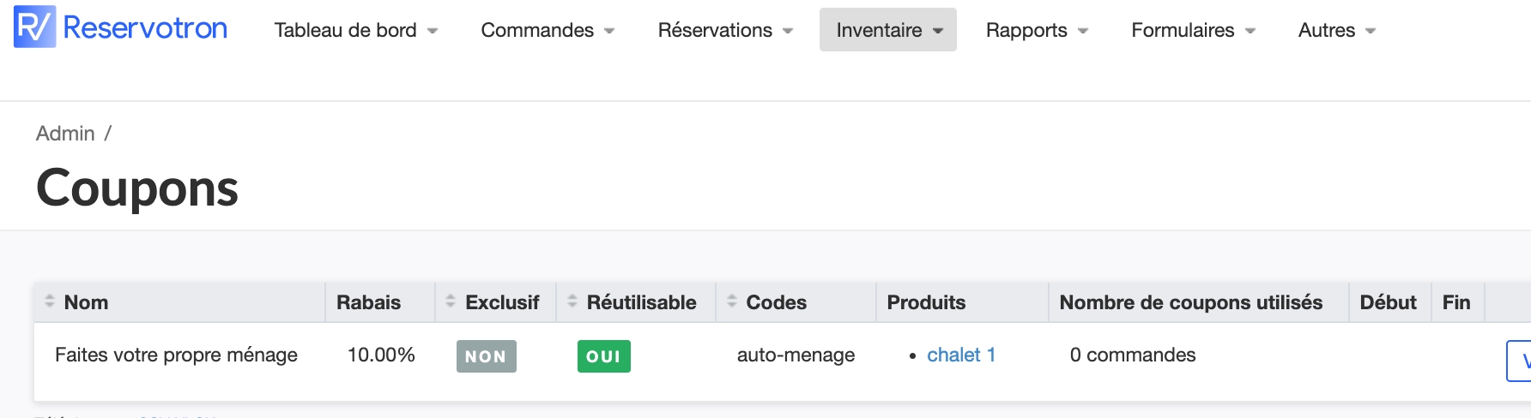The width and height of the screenshot is (1531, 418).
Task: Click the Reservotron logo icon
Action: pos(34,27)
